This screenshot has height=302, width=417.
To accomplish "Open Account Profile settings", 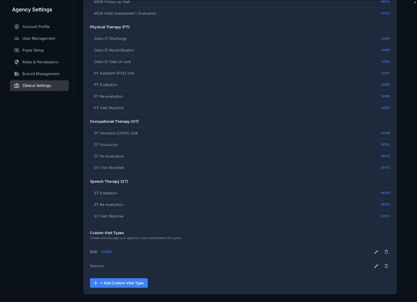I will (40, 26).
